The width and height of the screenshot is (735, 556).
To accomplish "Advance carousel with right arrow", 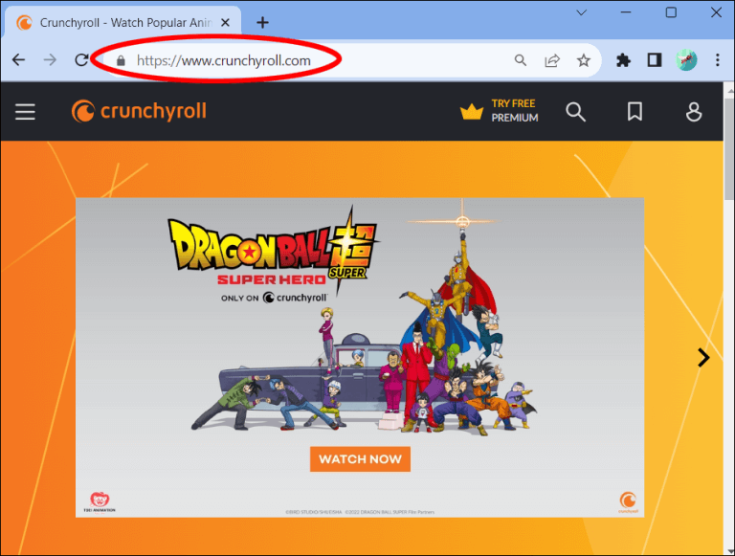I will click(703, 358).
